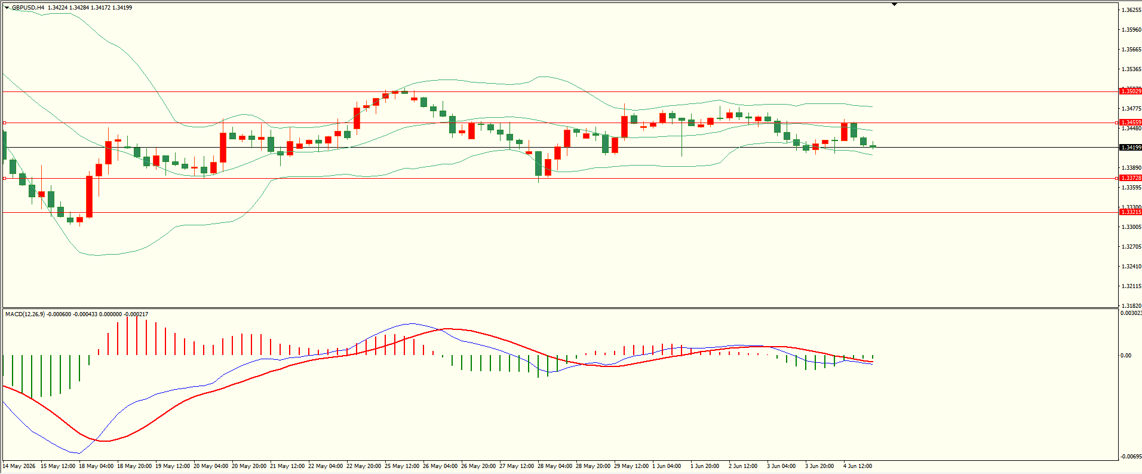Screen dimensions: 1142x474
Task: Select the right handle of the 1.34559 line
Action: click(1118, 123)
